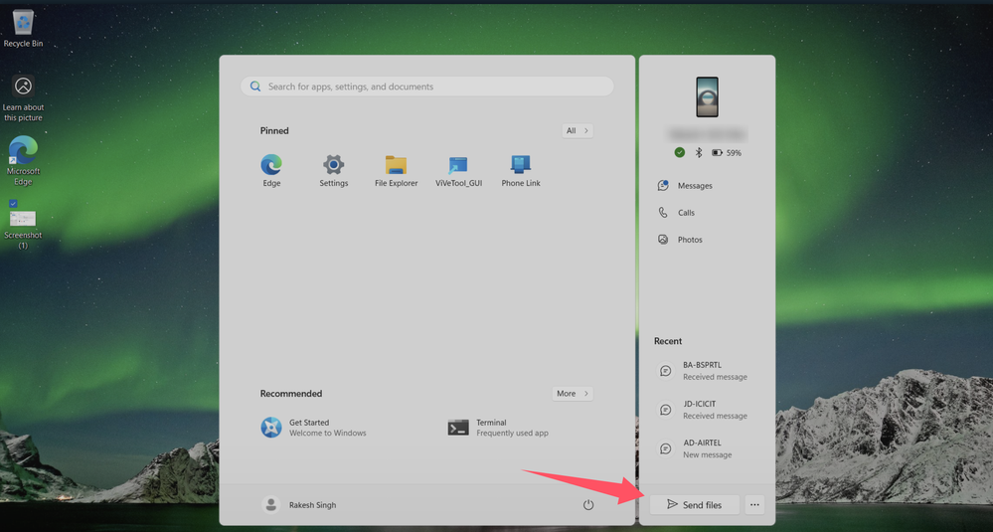Click the power button icon

588,505
